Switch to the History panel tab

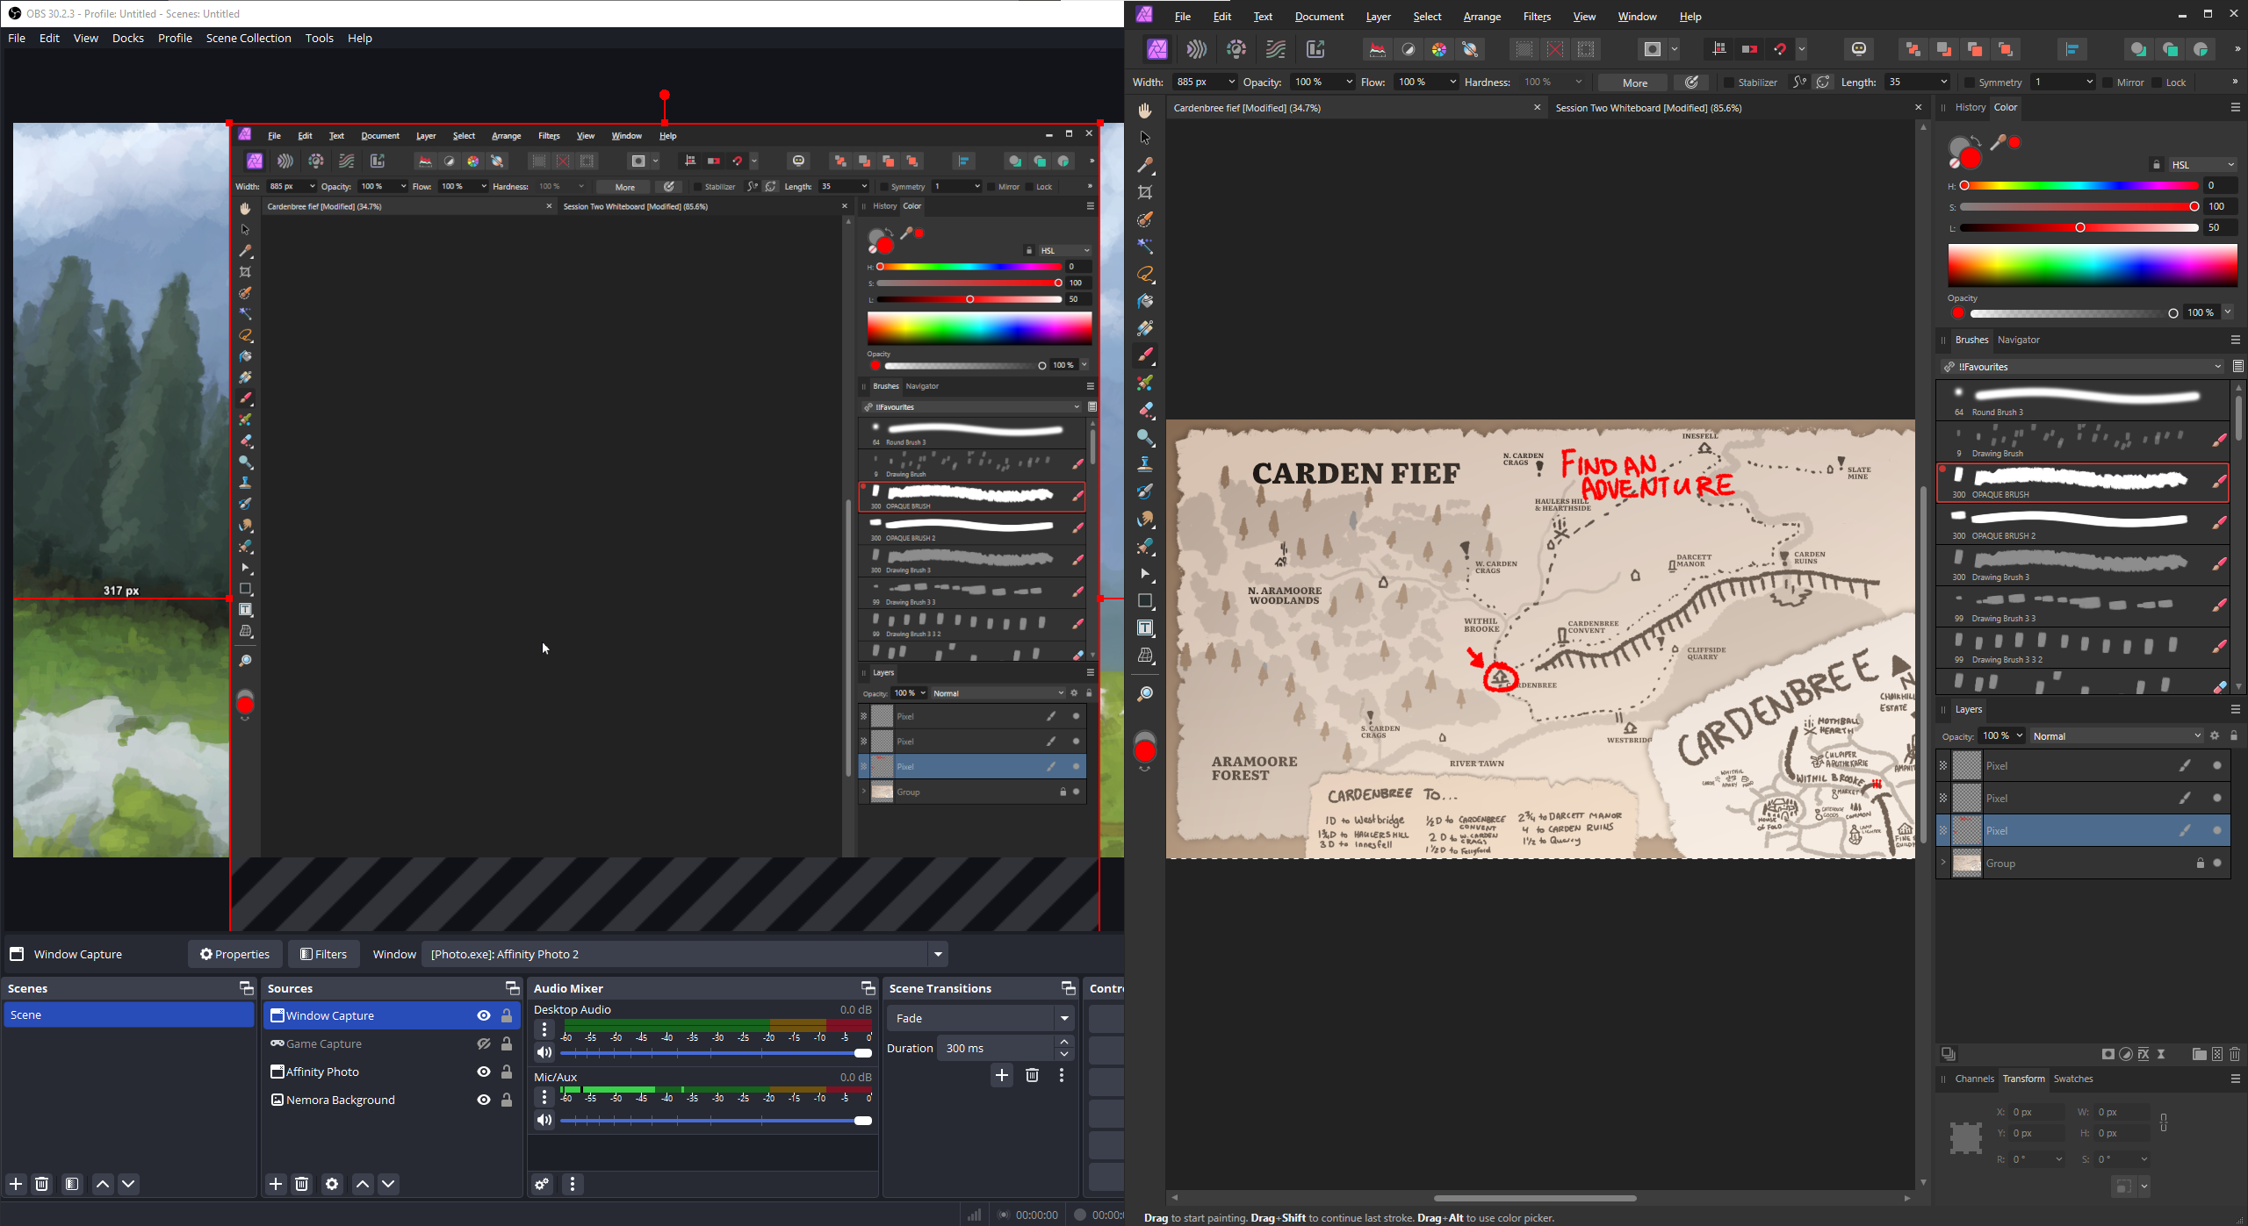point(1970,107)
